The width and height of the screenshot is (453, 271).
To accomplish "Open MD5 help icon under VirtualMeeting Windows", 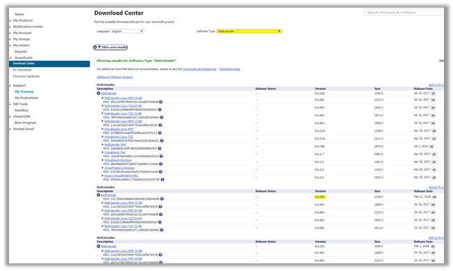I will [160, 171].
